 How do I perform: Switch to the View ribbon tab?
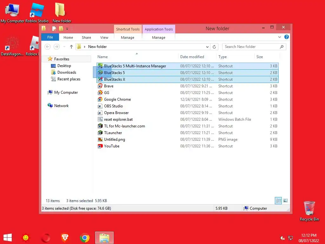pyautogui.click(x=104, y=37)
